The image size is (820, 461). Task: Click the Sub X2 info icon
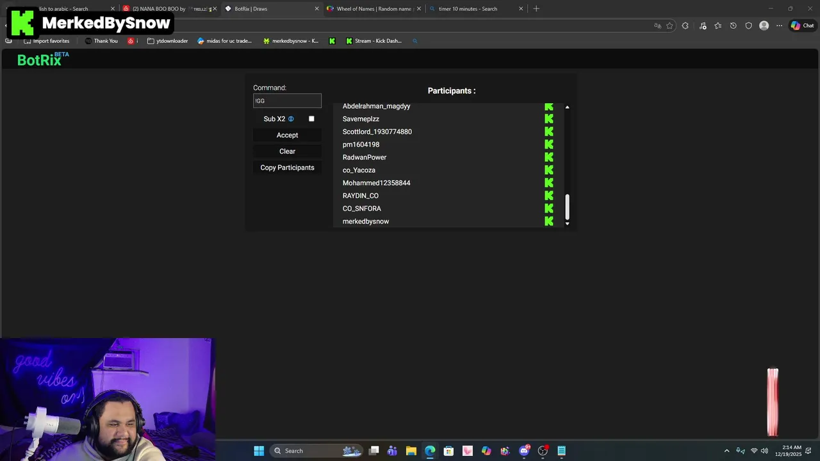click(291, 119)
